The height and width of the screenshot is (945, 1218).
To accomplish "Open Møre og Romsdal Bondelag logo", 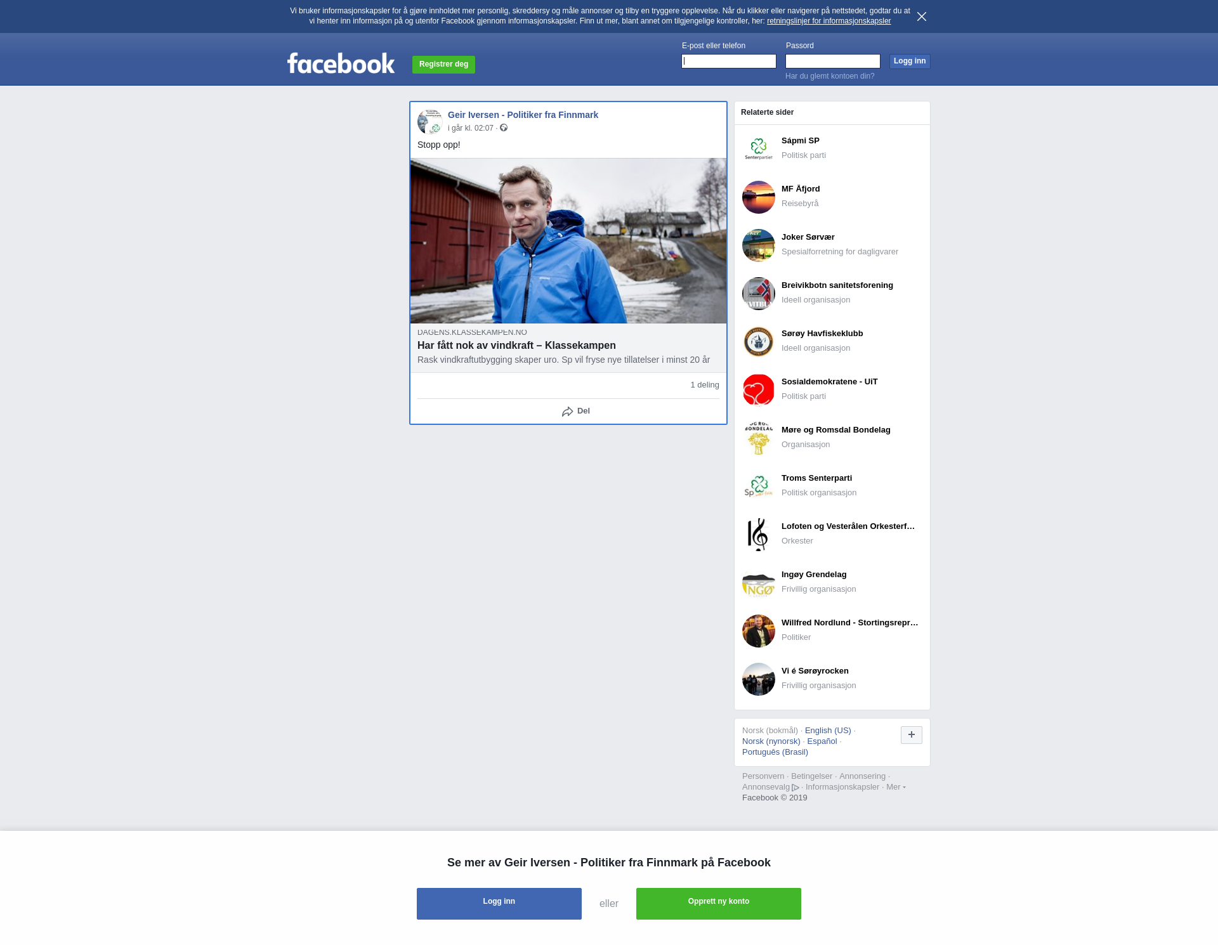I will 759,438.
